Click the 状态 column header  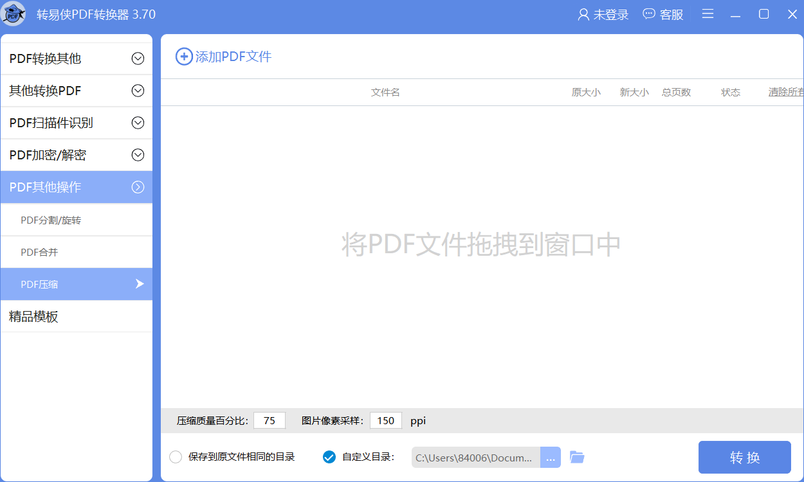pos(731,93)
